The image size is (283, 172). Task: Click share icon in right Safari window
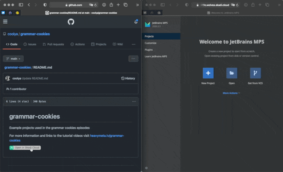coord(253,5)
